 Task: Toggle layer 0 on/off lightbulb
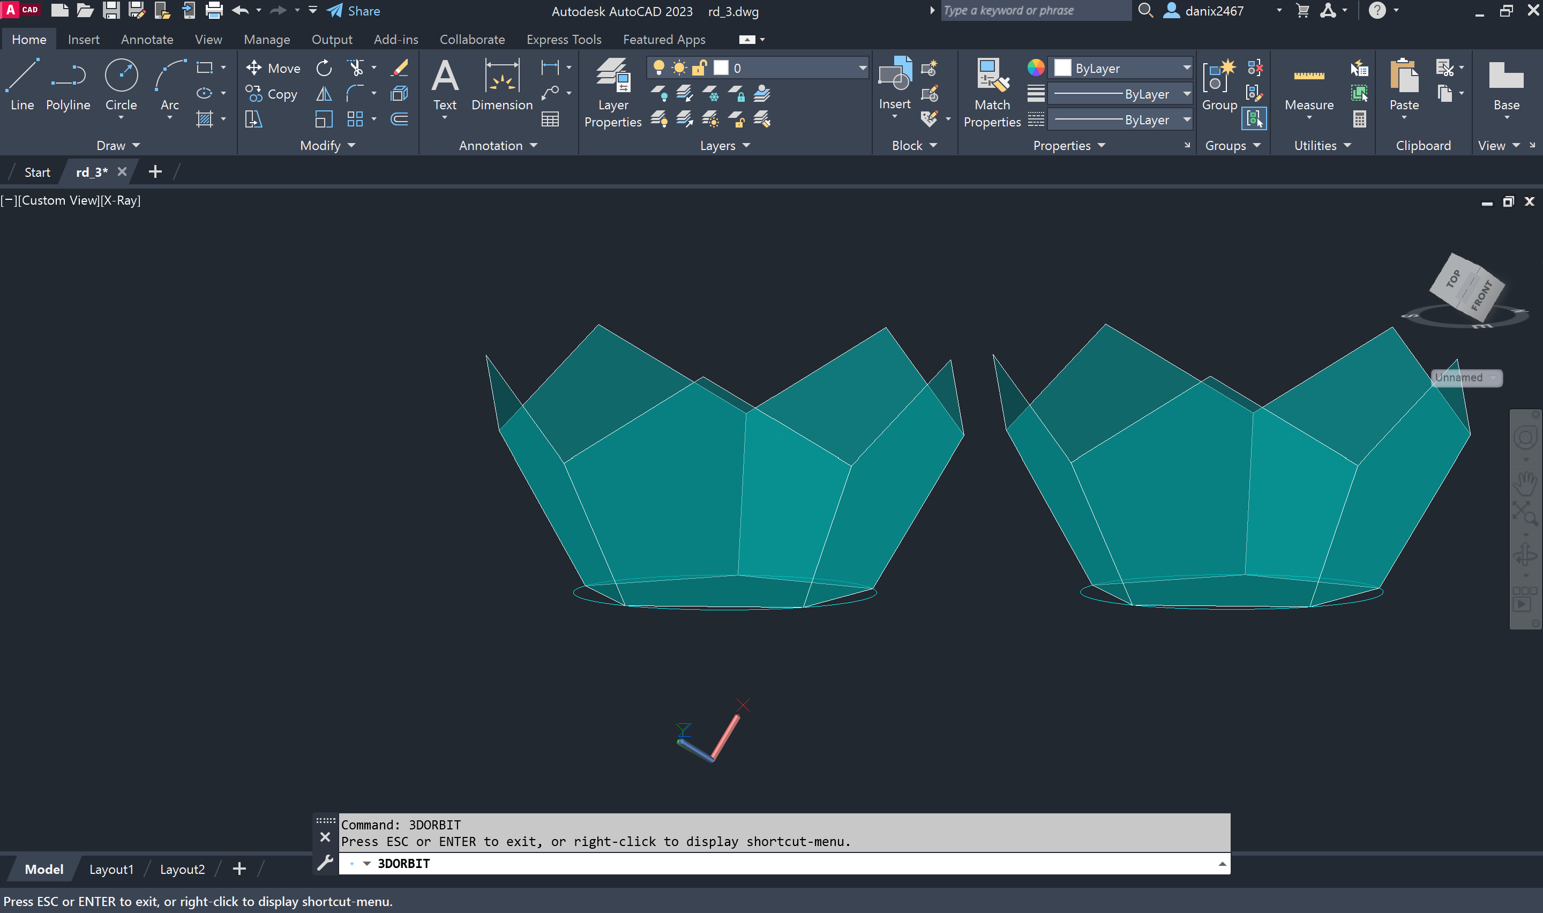point(658,68)
